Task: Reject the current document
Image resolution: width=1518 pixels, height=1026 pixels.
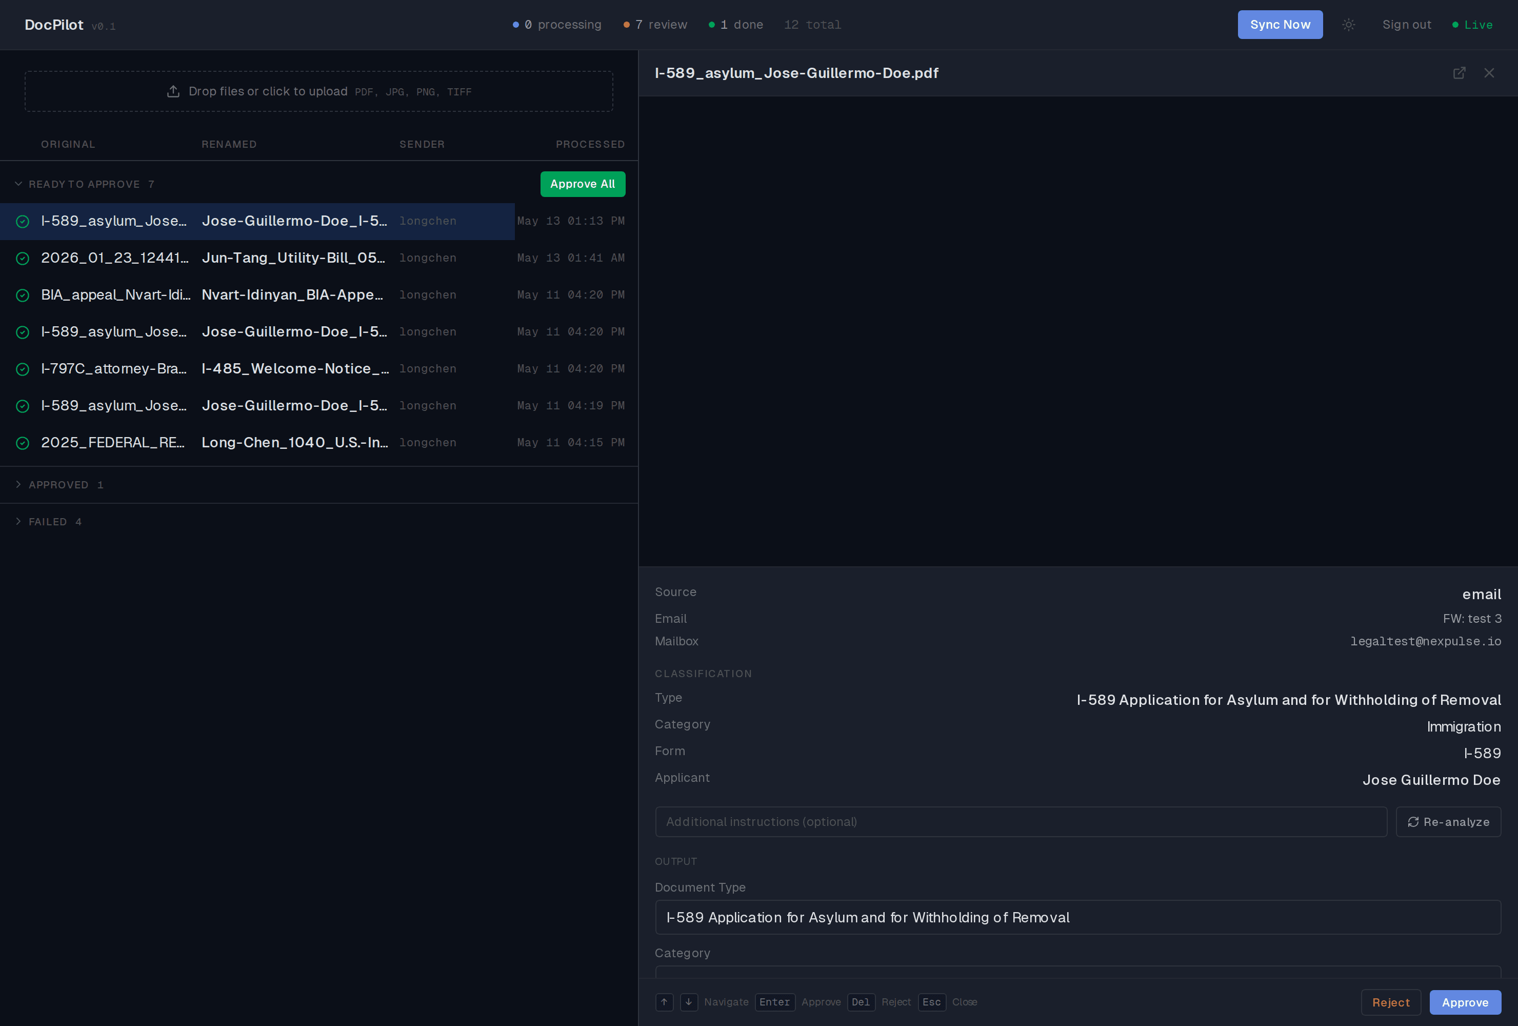Action: click(1391, 1002)
